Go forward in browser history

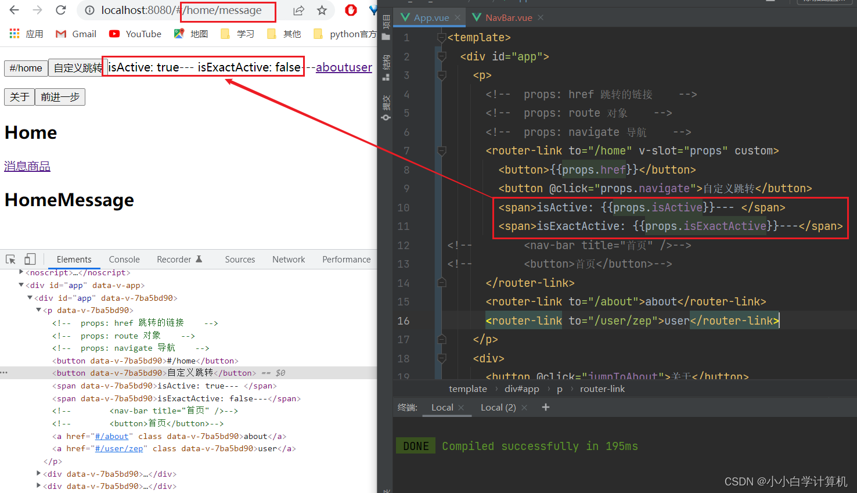tap(37, 10)
